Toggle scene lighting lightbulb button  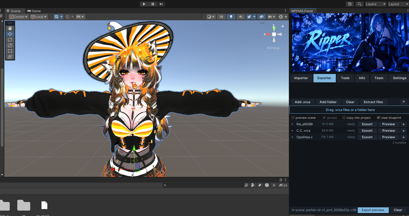coord(231,17)
